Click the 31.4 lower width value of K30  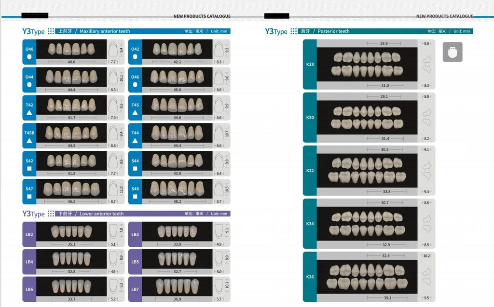385,138
